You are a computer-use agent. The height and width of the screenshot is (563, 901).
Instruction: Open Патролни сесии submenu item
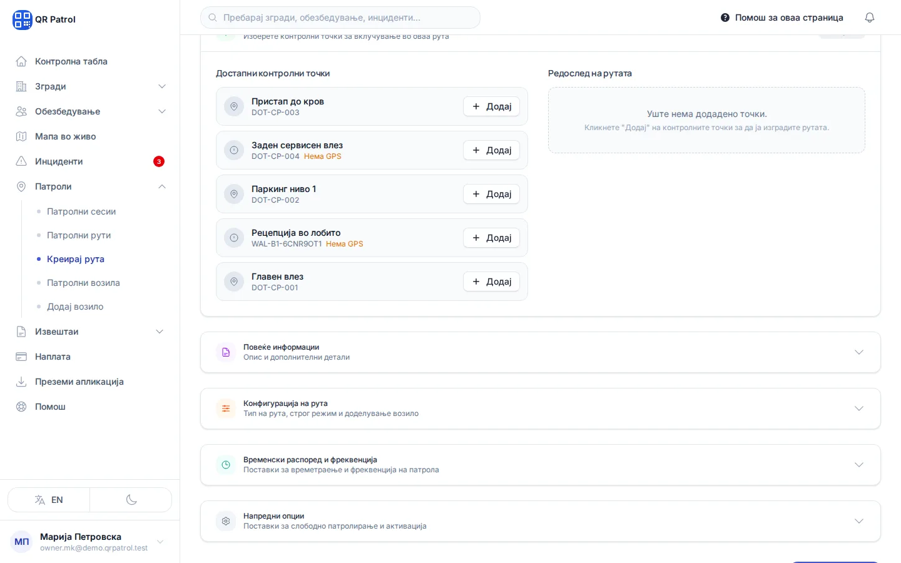(x=81, y=211)
